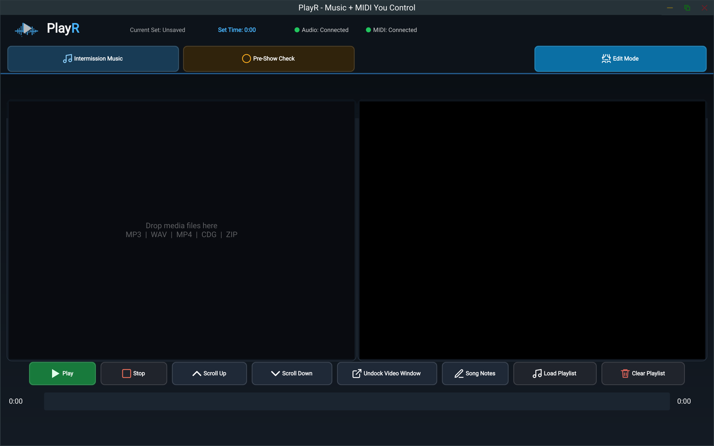Click the window title PlayR - Music + MIDI You Control
The image size is (714, 446).
pos(357,8)
